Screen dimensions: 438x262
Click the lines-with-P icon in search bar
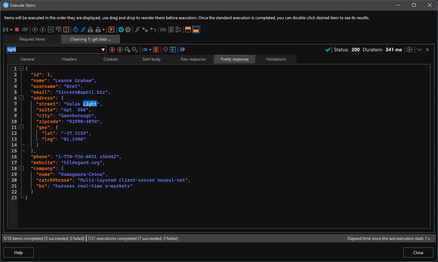pyautogui.click(x=183, y=50)
